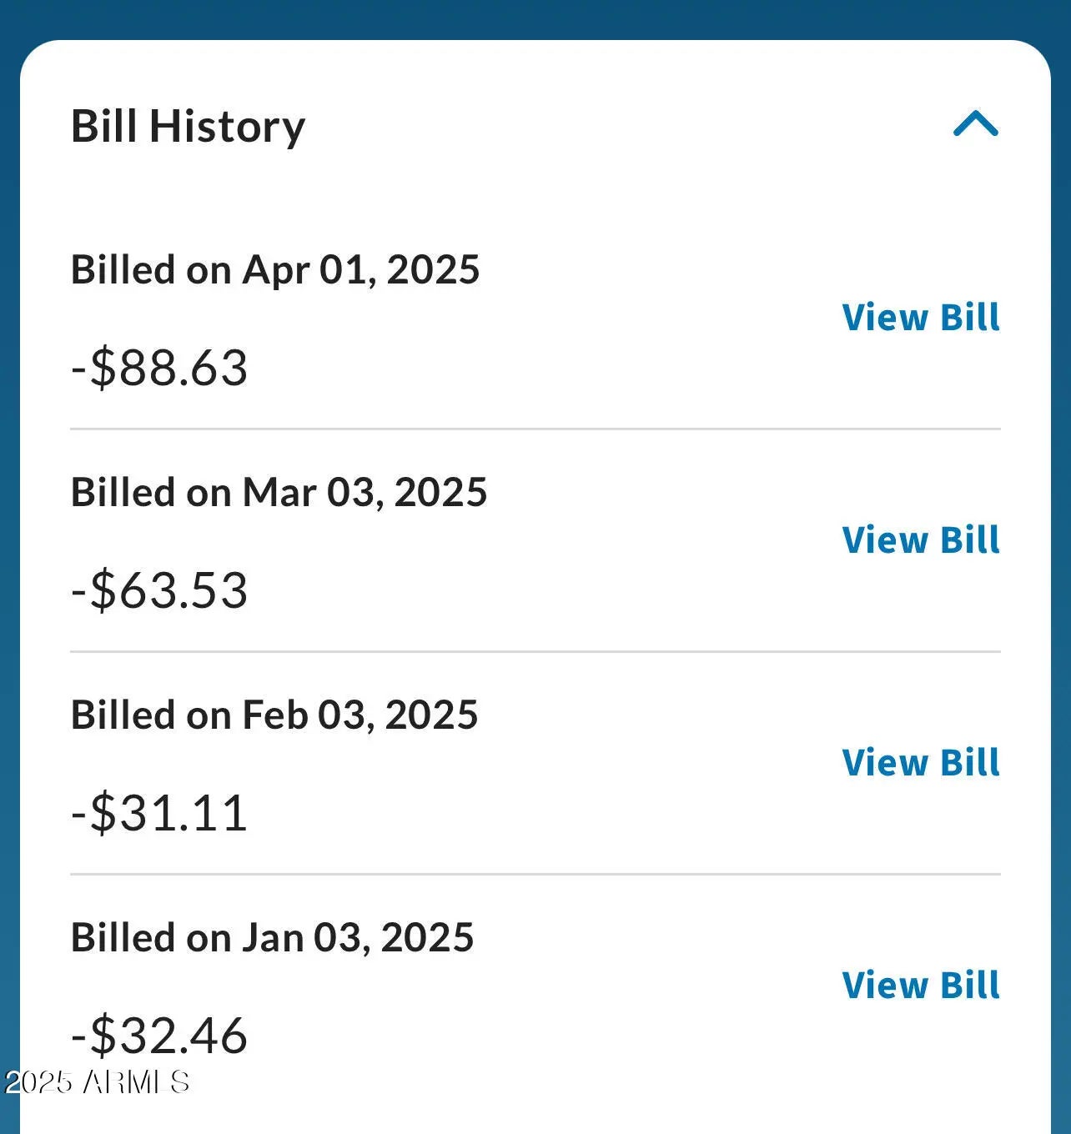Tap the 'Billed on Feb 03, 2025' label
This screenshot has height=1134, width=1071.
point(274,715)
